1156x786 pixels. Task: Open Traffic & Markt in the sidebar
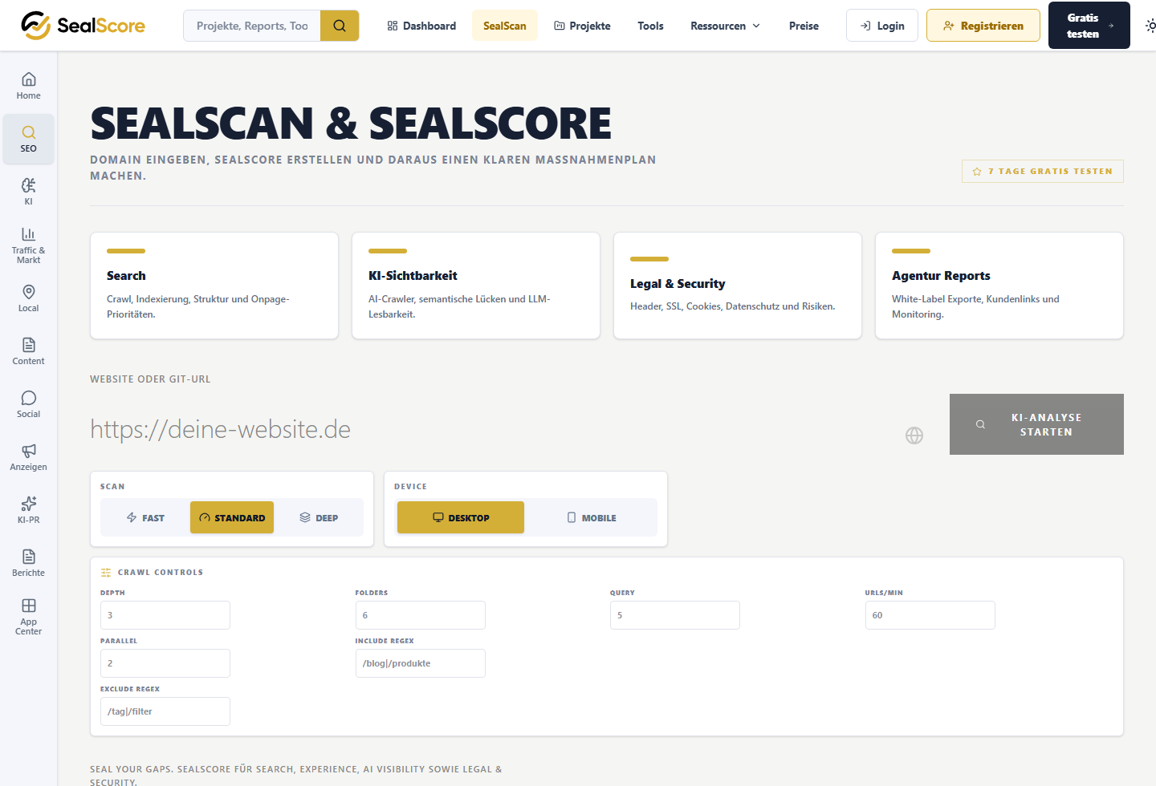(29, 245)
